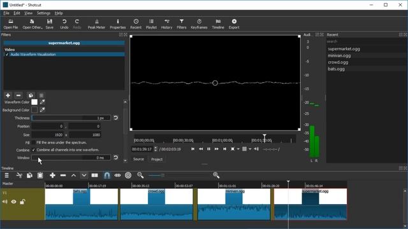This screenshot has height=229, width=408.
Task: Skip to the previous point
Action: [x=193, y=149]
